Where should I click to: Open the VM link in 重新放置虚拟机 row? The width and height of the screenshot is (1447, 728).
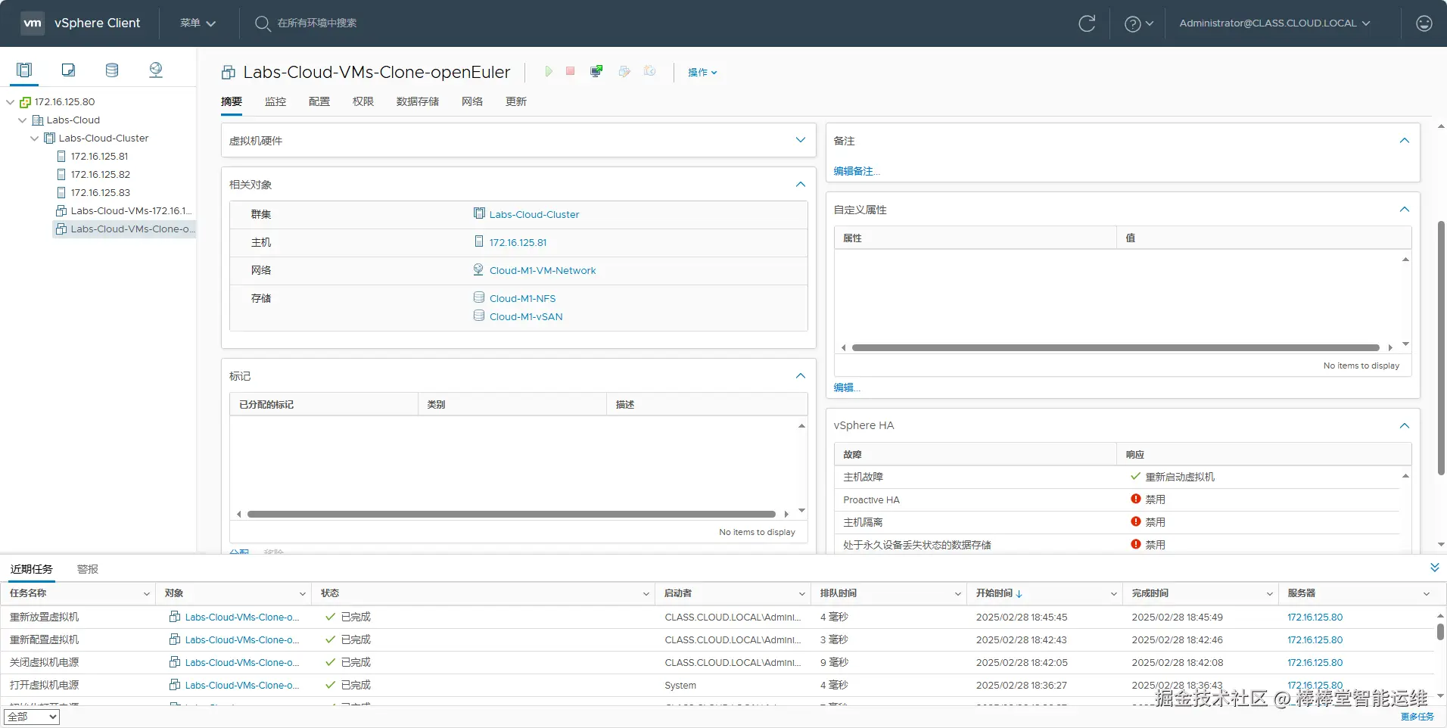tap(242, 618)
